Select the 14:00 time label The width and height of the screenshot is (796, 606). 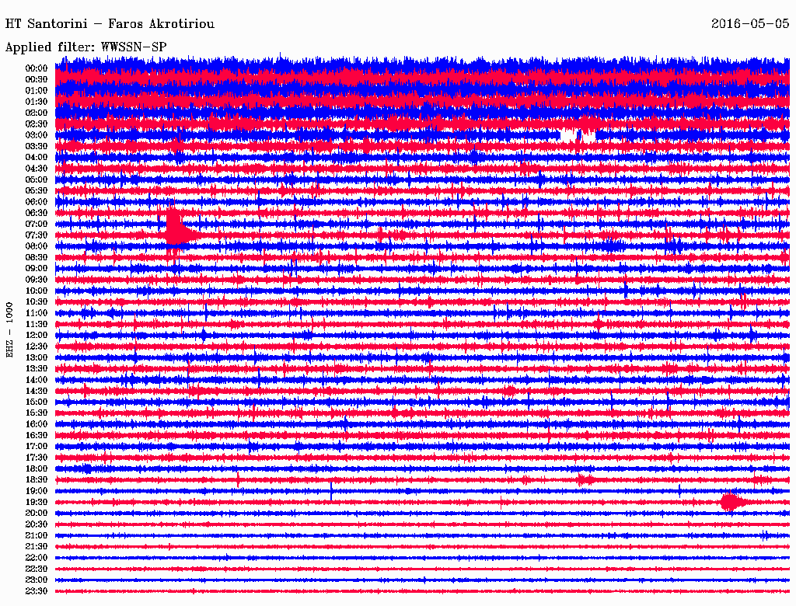37,380
